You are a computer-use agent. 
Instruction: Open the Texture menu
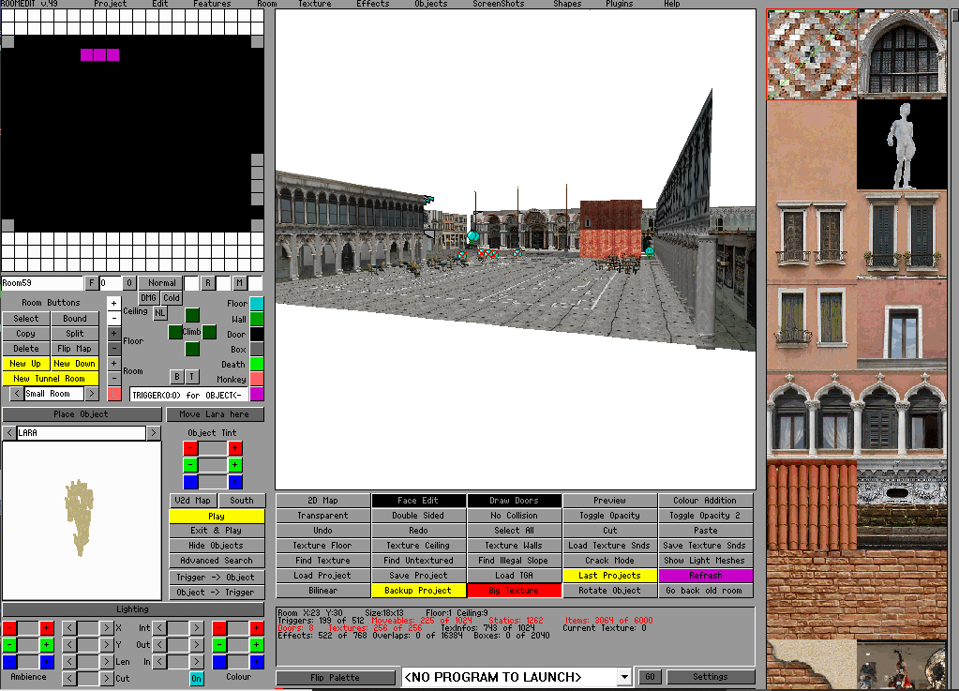pyautogui.click(x=314, y=4)
